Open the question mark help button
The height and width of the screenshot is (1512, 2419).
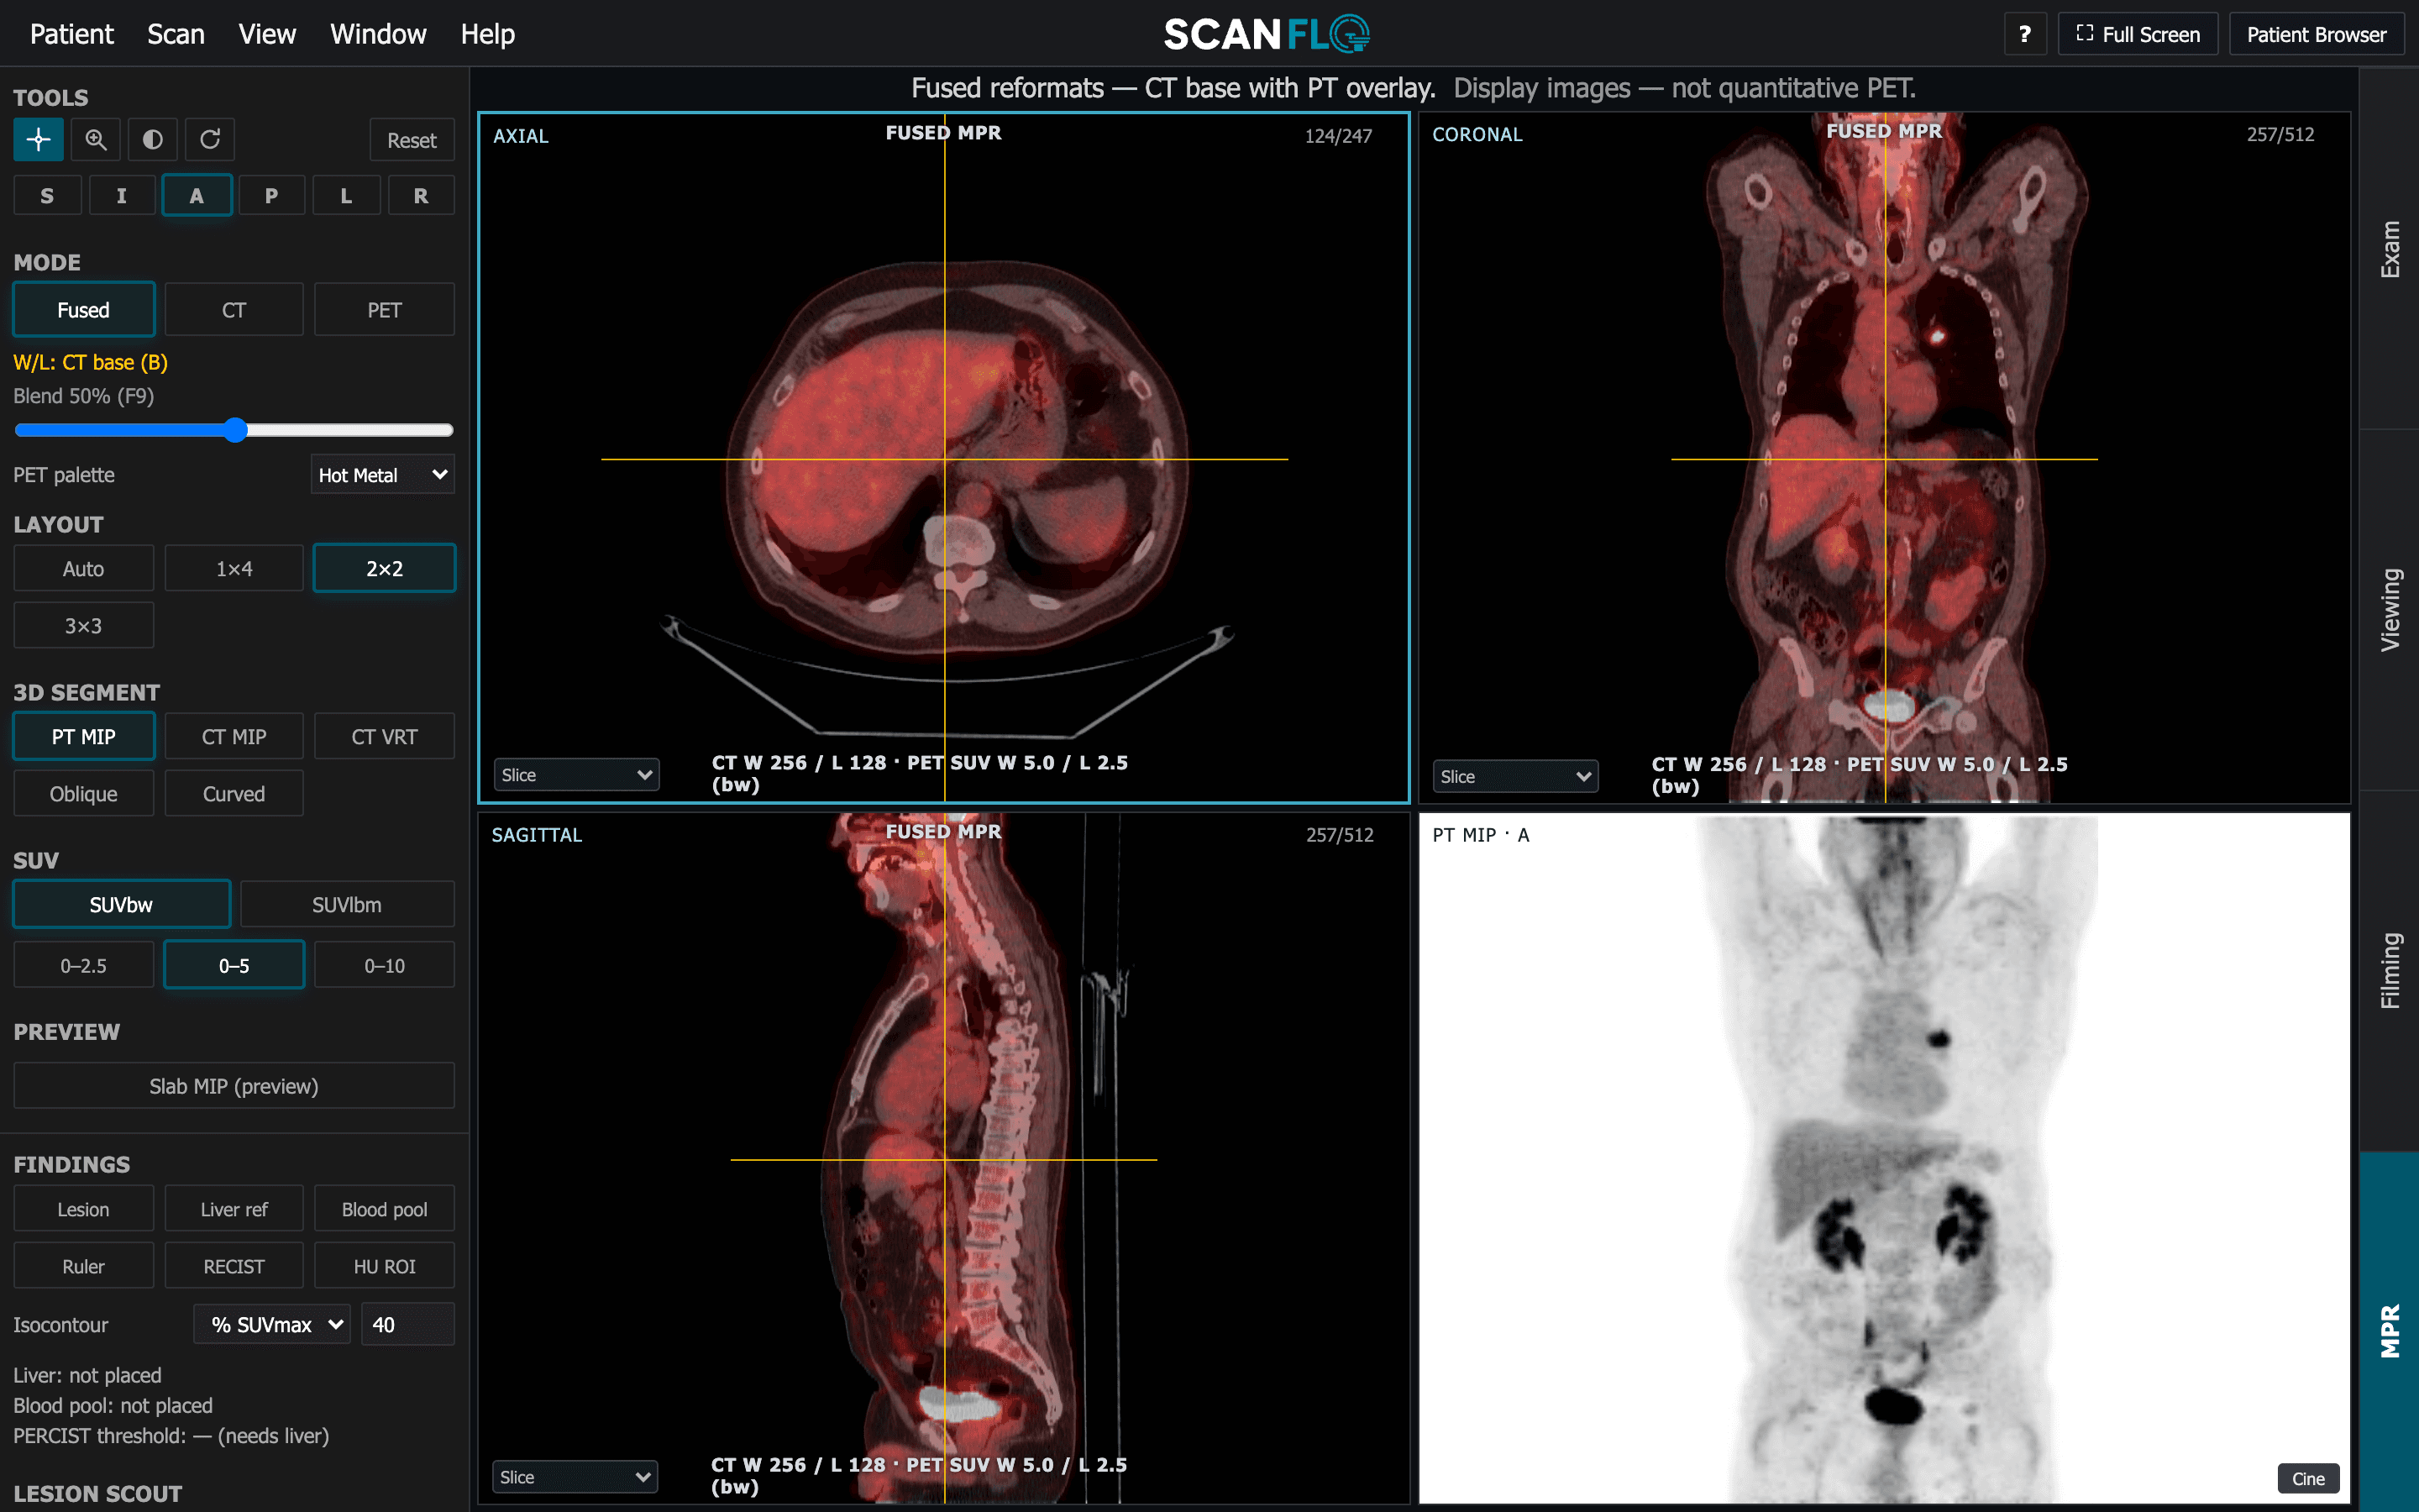(x=2024, y=34)
